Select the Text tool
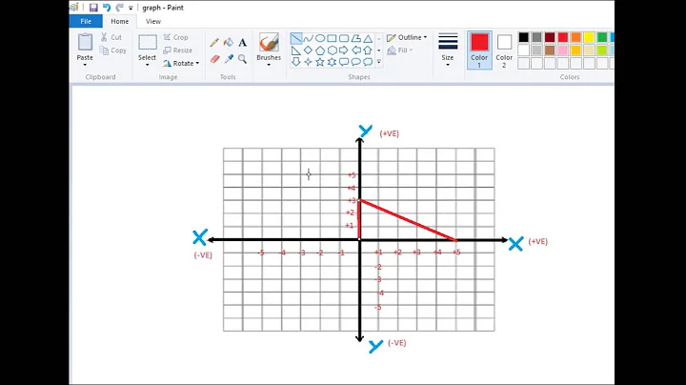The width and height of the screenshot is (686, 385). coord(242,43)
